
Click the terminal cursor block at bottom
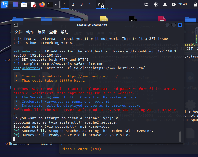pyautogui.click(x=14, y=139)
